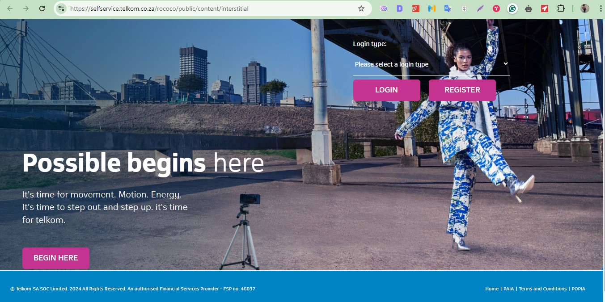Open the blue-yellow M extension
Viewport: 605px width, 302px height.
tap(432, 8)
